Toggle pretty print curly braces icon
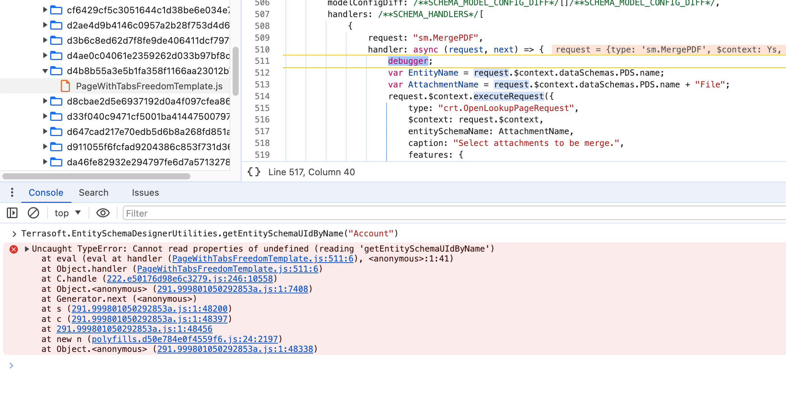The height and width of the screenshot is (415, 786). pyautogui.click(x=254, y=172)
